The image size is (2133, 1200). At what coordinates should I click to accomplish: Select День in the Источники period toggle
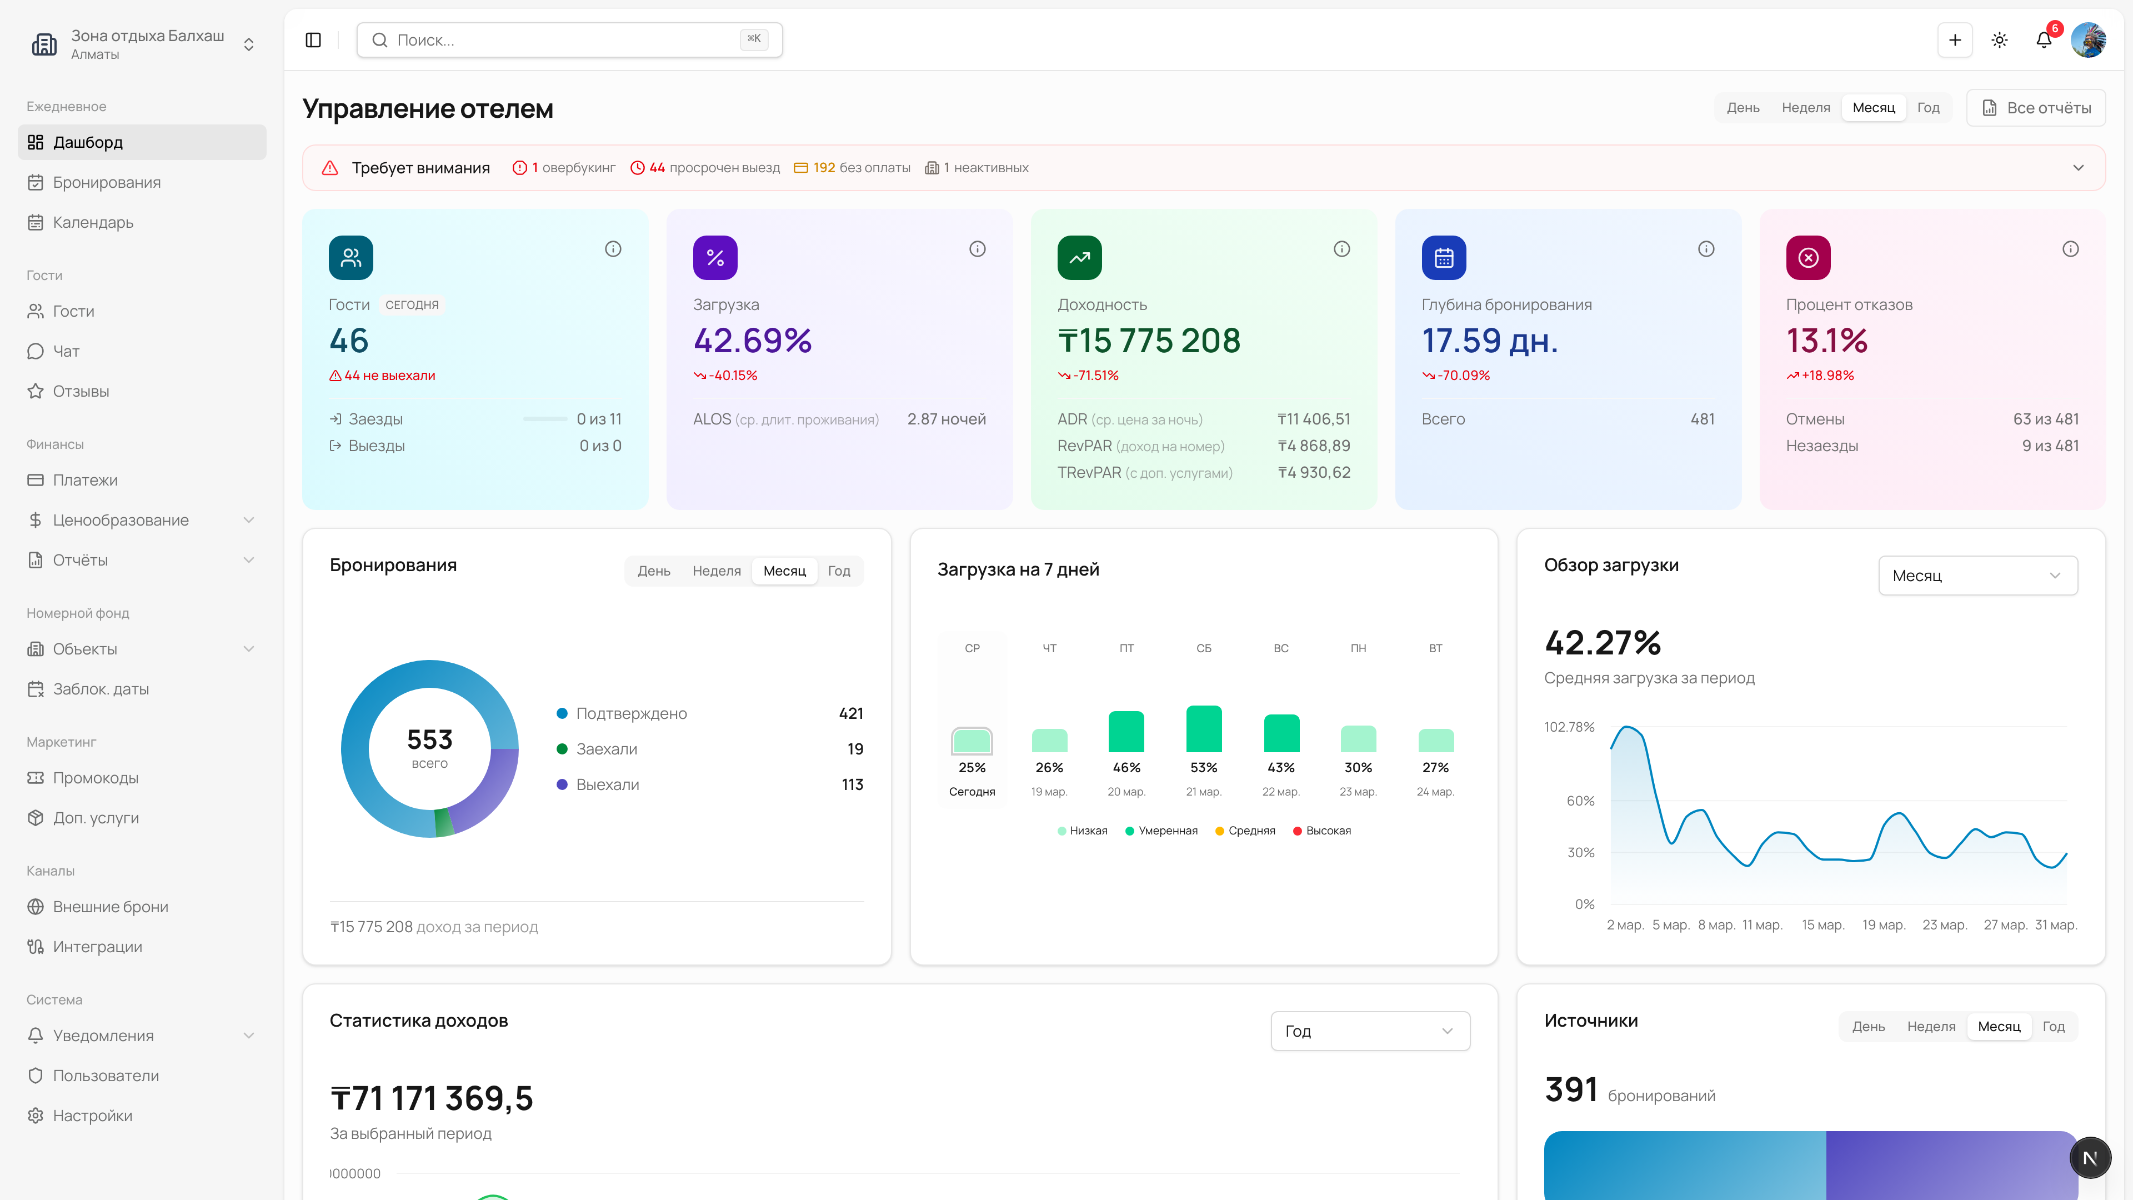[1868, 1026]
